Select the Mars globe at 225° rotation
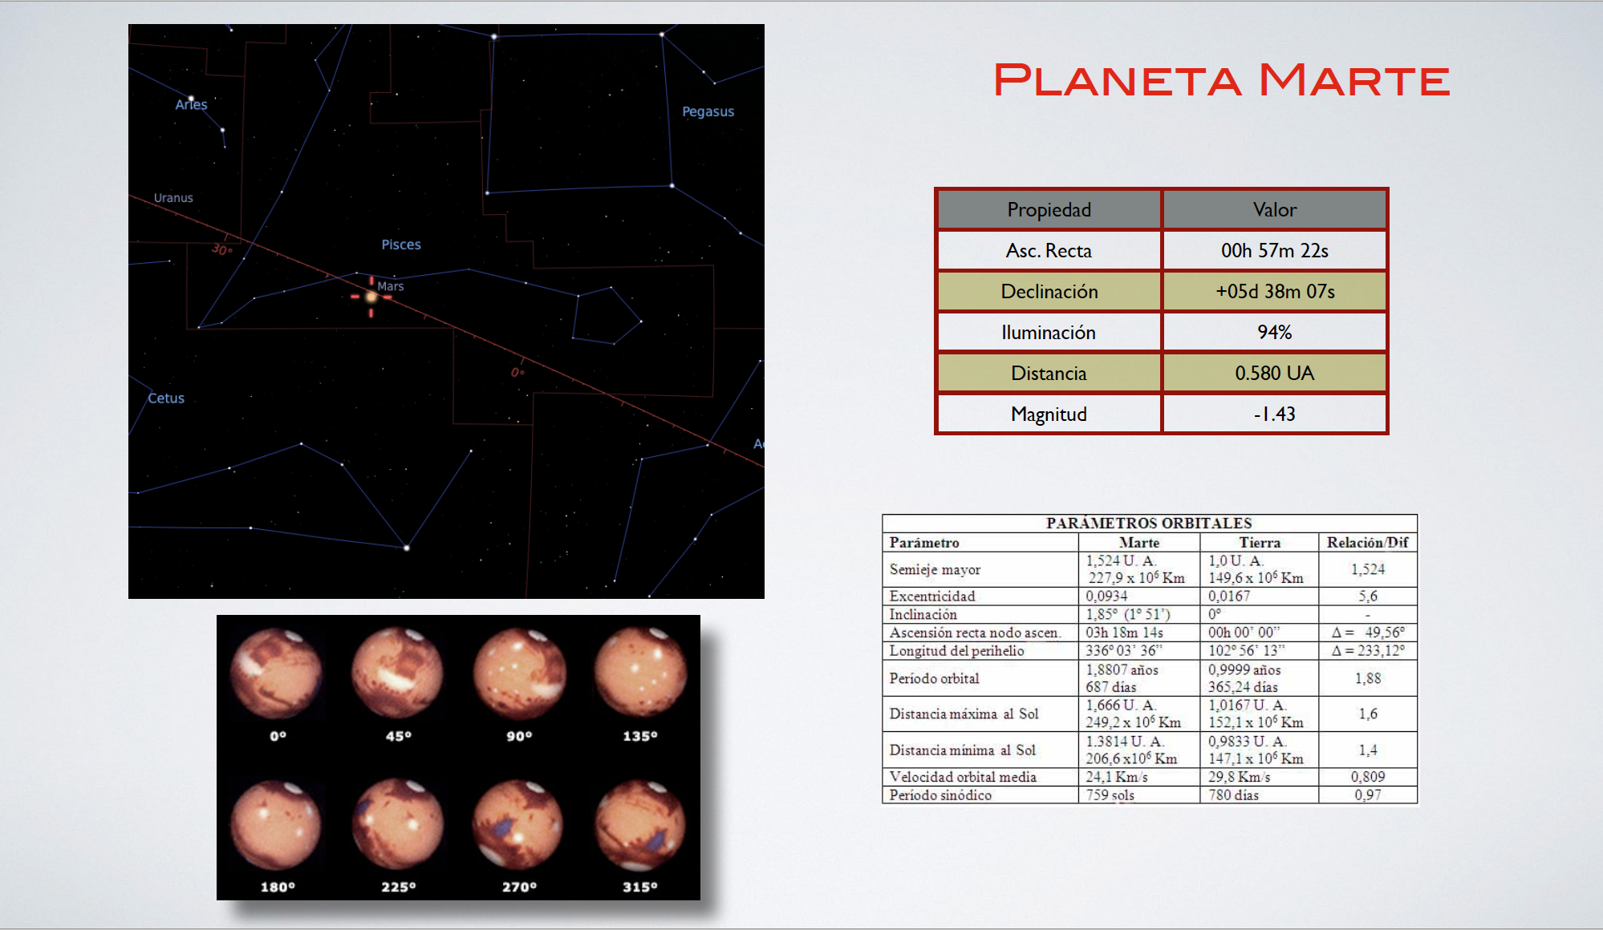 point(397,825)
